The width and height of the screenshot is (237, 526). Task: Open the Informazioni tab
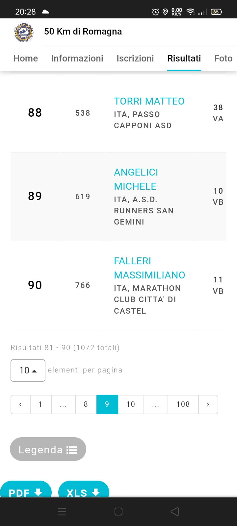point(77,59)
